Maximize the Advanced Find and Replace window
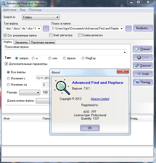Image resolution: width=156 pixels, height=163 pixels. pos(138,2)
